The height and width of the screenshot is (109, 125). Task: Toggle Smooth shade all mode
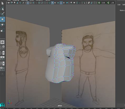pos(52,3)
